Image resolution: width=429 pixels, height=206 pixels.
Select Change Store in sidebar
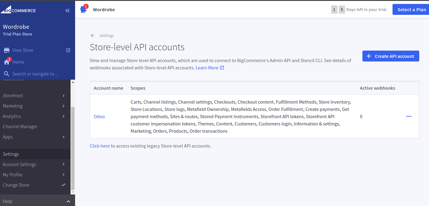pos(16,185)
